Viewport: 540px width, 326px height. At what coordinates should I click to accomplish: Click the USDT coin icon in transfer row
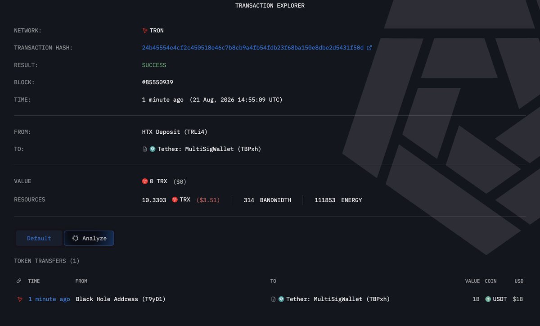coord(488,299)
